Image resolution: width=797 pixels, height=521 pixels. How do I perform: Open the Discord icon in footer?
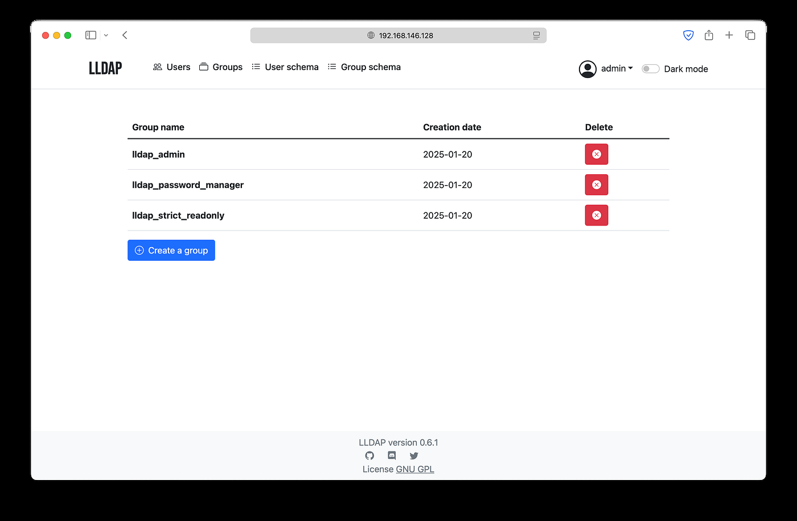(x=392, y=456)
